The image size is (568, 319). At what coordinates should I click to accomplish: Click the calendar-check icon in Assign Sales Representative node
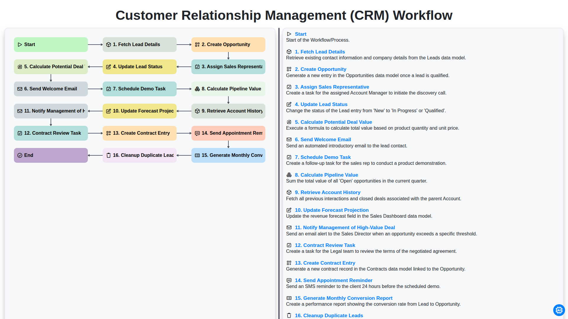[197, 67]
